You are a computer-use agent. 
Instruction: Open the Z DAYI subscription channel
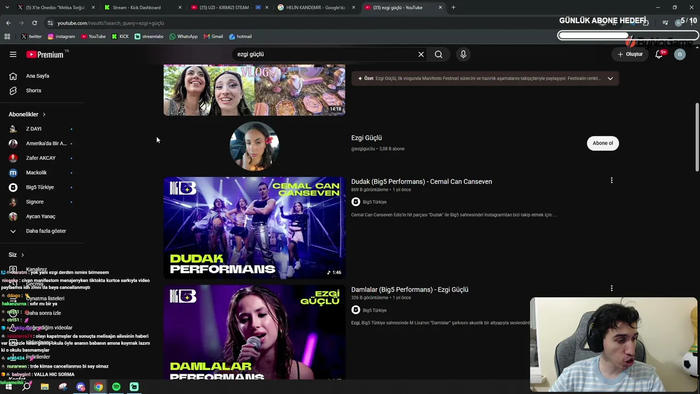(x=34, y=129)
